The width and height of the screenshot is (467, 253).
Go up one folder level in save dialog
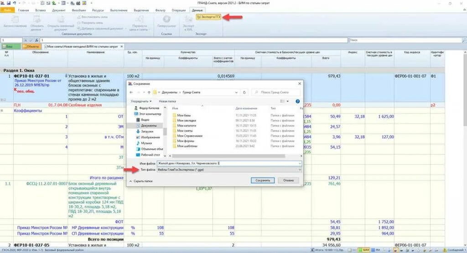click(x=149, y=92)
